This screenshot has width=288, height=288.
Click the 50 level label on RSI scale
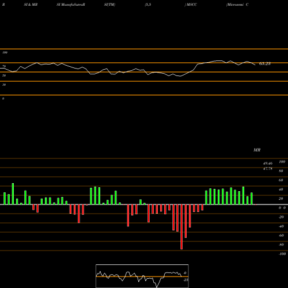(4, 75)
